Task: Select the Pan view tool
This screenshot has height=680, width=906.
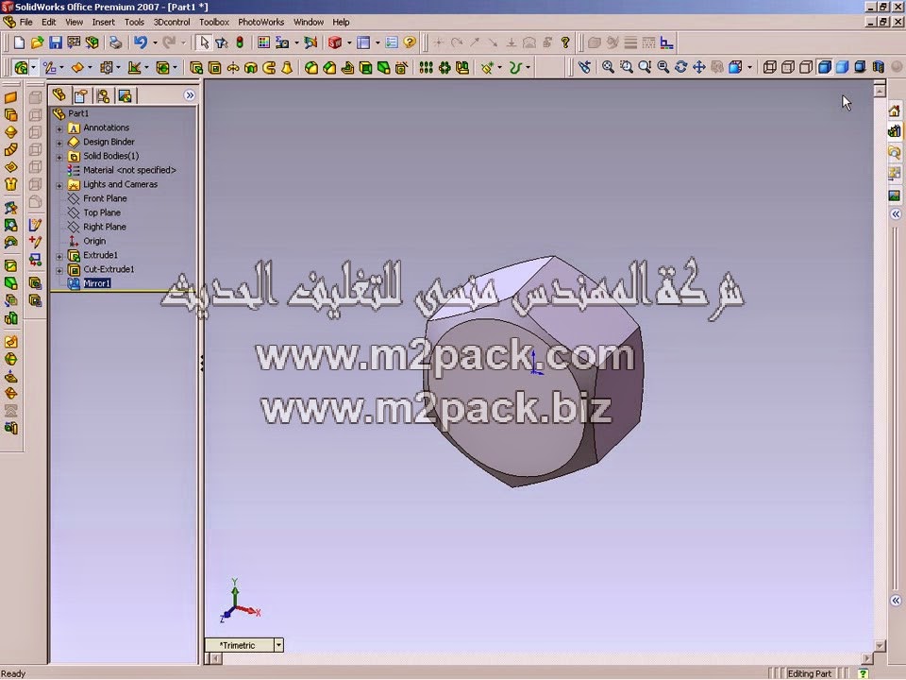Action: [698, 67]
